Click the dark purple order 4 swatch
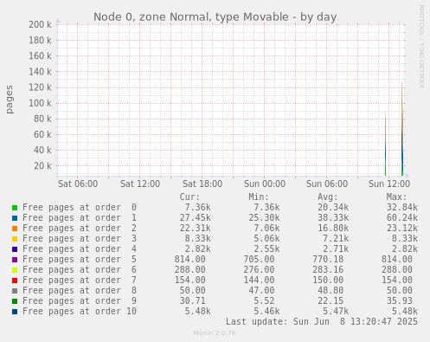This screenshot has width=430, height=342. [x=15, y=249]
